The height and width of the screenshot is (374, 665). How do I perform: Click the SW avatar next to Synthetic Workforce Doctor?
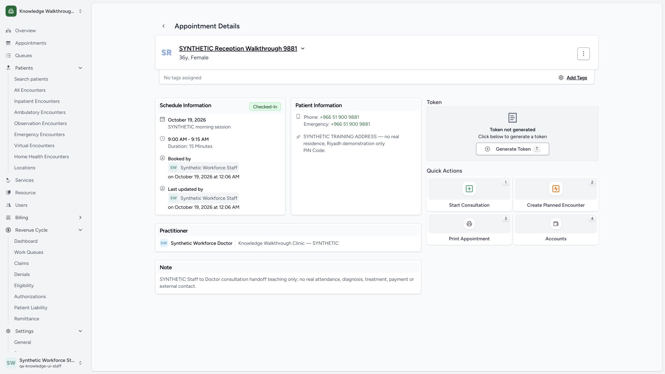click(164, 243)
